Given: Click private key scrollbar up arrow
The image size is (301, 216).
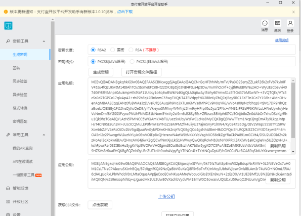Looking at the screenshot, I should pyautogui.click(x=293, y=80).
